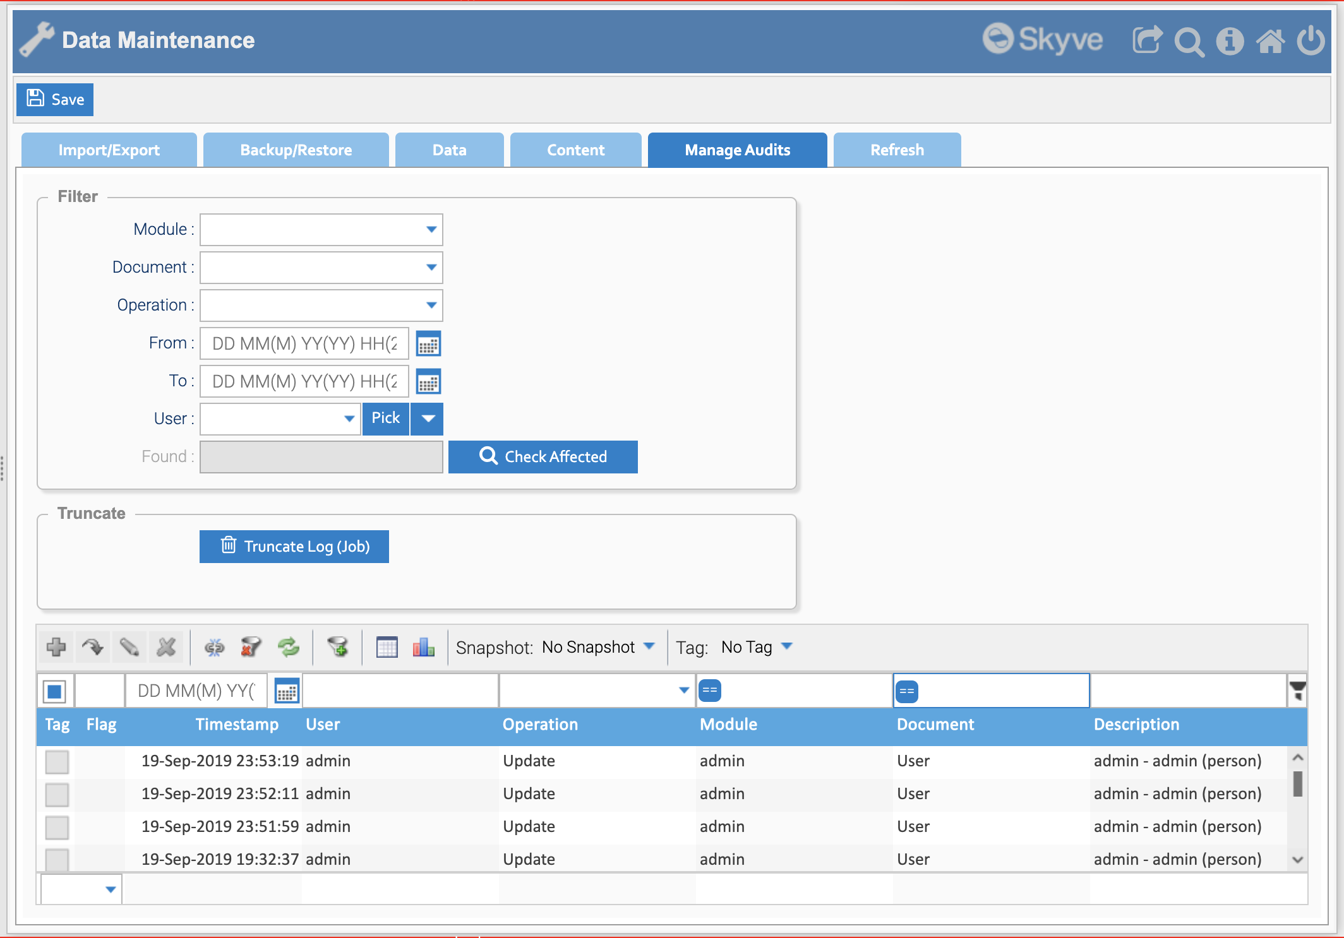The image size is (1344, 938).
Task: Click the funnel icon at the filter row end
Action: 1297,691
